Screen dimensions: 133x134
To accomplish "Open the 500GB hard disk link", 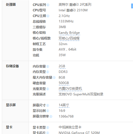I will [64, 83].
